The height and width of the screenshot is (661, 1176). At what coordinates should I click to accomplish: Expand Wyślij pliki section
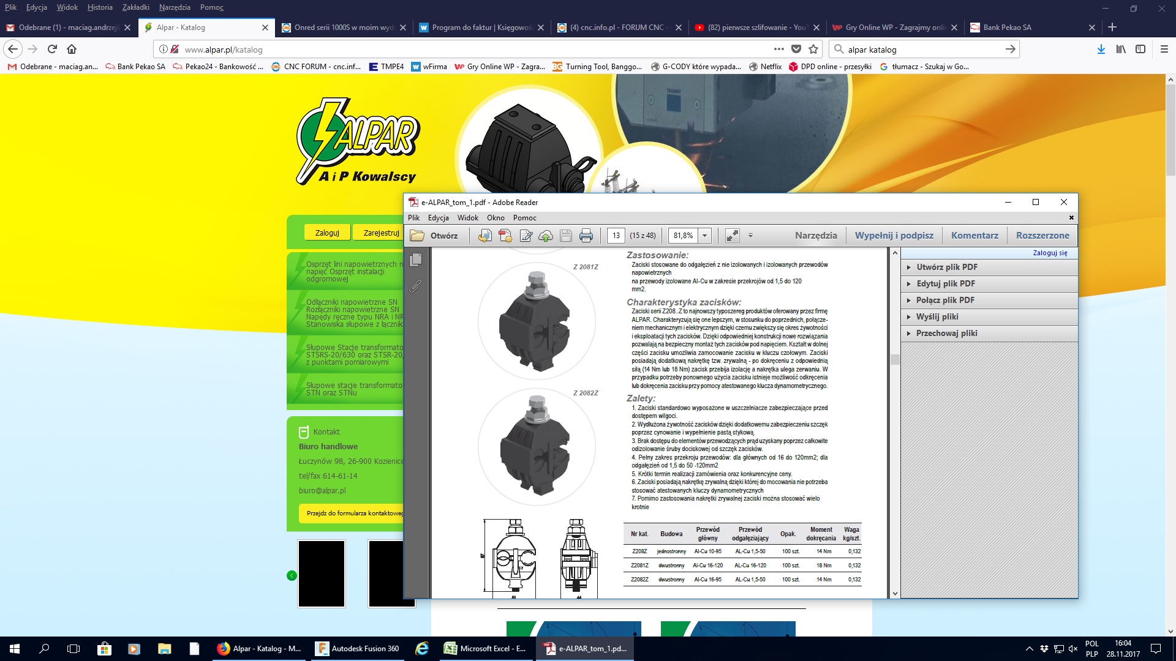coord(989,316)
